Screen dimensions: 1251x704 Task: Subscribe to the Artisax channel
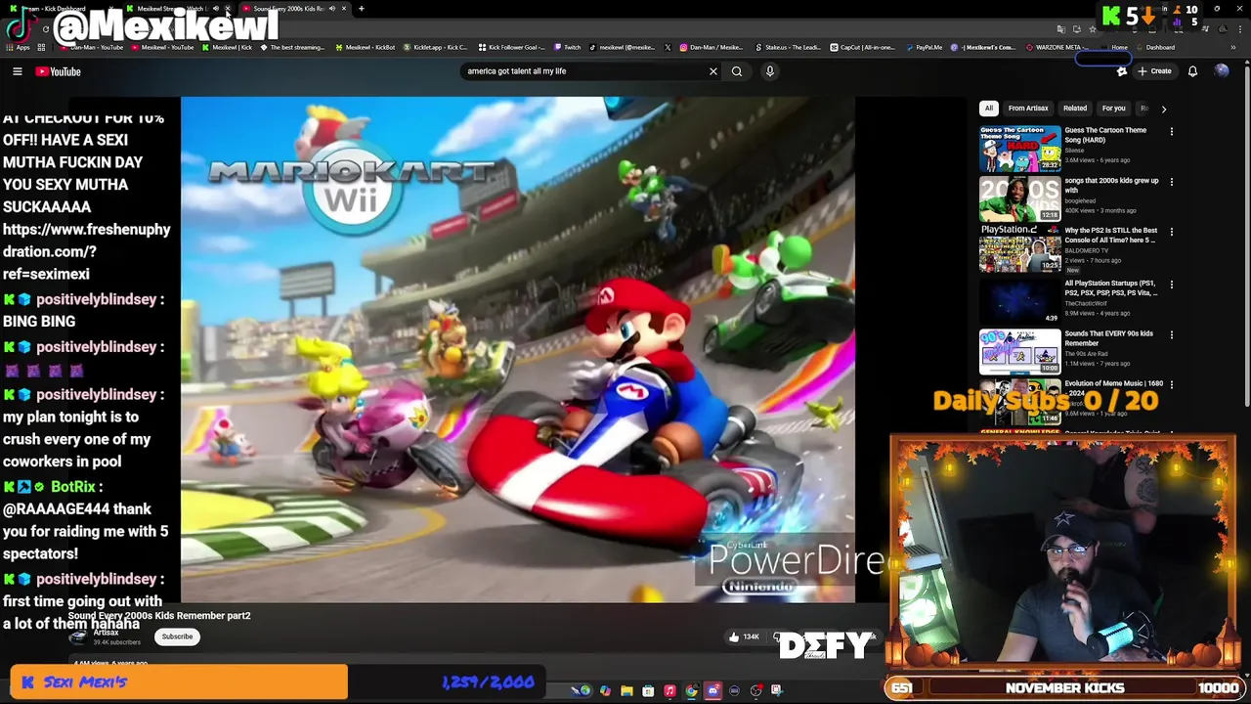coord(177,637)
